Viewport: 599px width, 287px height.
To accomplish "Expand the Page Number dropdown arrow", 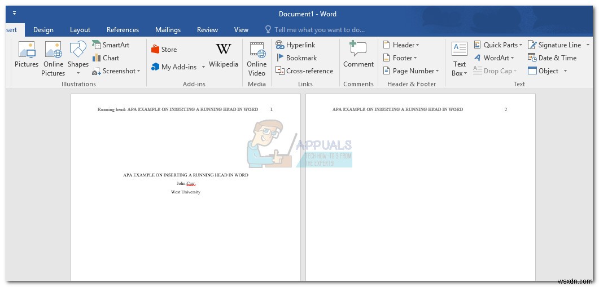I will pyautogui.click(x=438, y=71).
